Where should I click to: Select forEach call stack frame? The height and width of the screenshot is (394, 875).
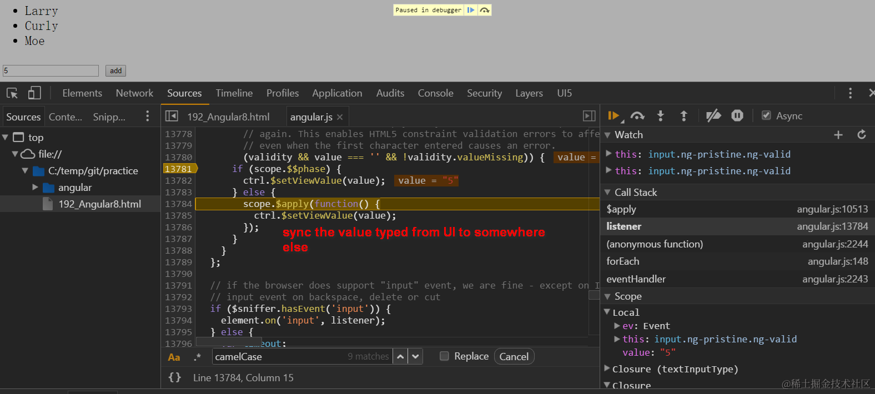point(737,261)
